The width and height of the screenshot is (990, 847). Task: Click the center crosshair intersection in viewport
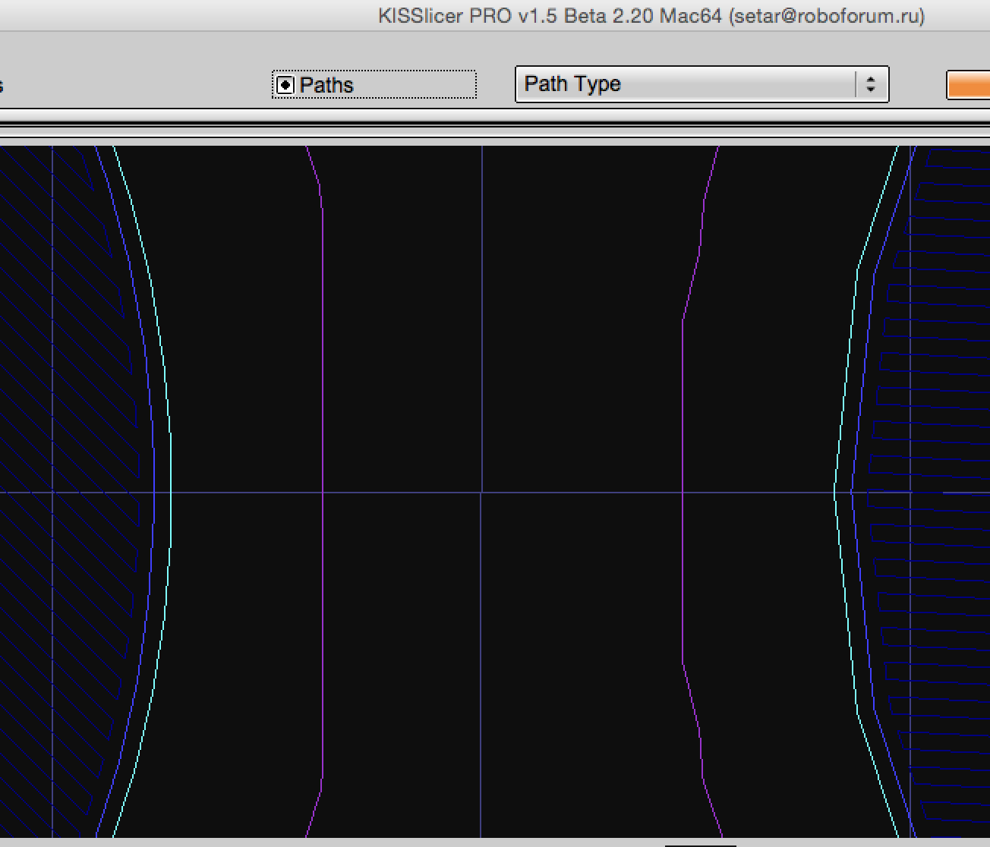tap(481, 493)
